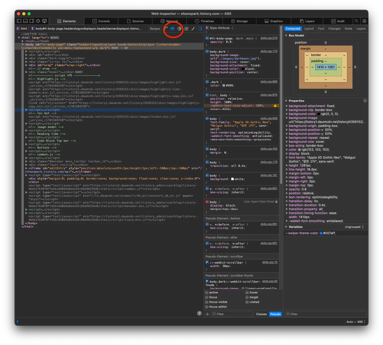The image size is (383, 345).
Task: Select the Computed sidebar tab
Action: (293, 29)
